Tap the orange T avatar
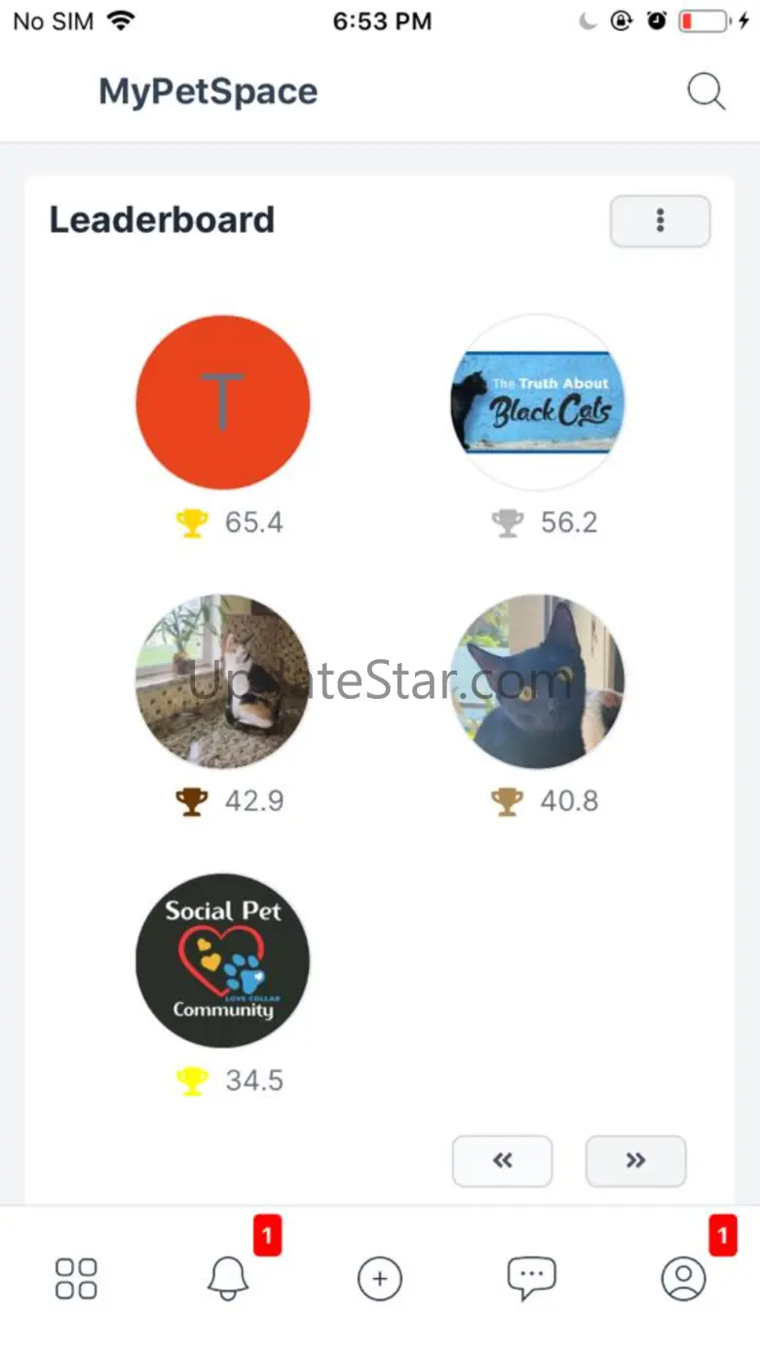The image size is (760, 1352). (x=222, y=402)
